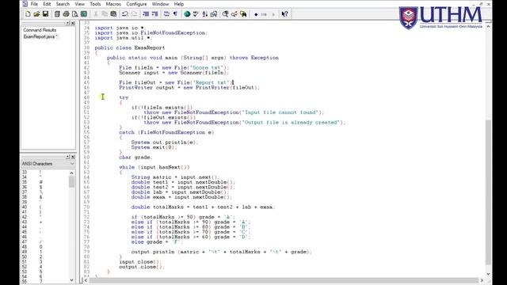The width and height of the screenshot is (507, 285).
Task: Open the Tools menu
Action: pyautogui.click(x=95, y=4)
